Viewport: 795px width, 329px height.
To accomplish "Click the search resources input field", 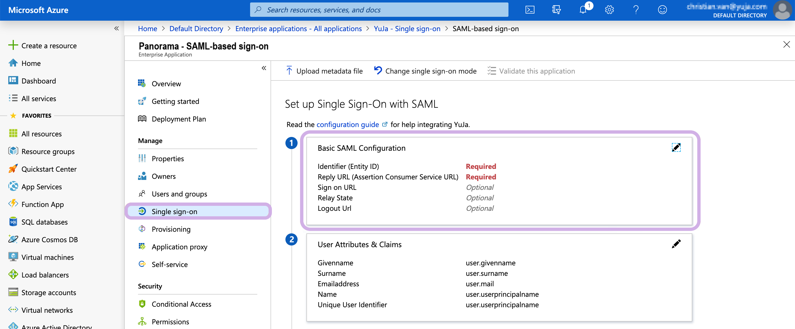I will tap(379, 10).
